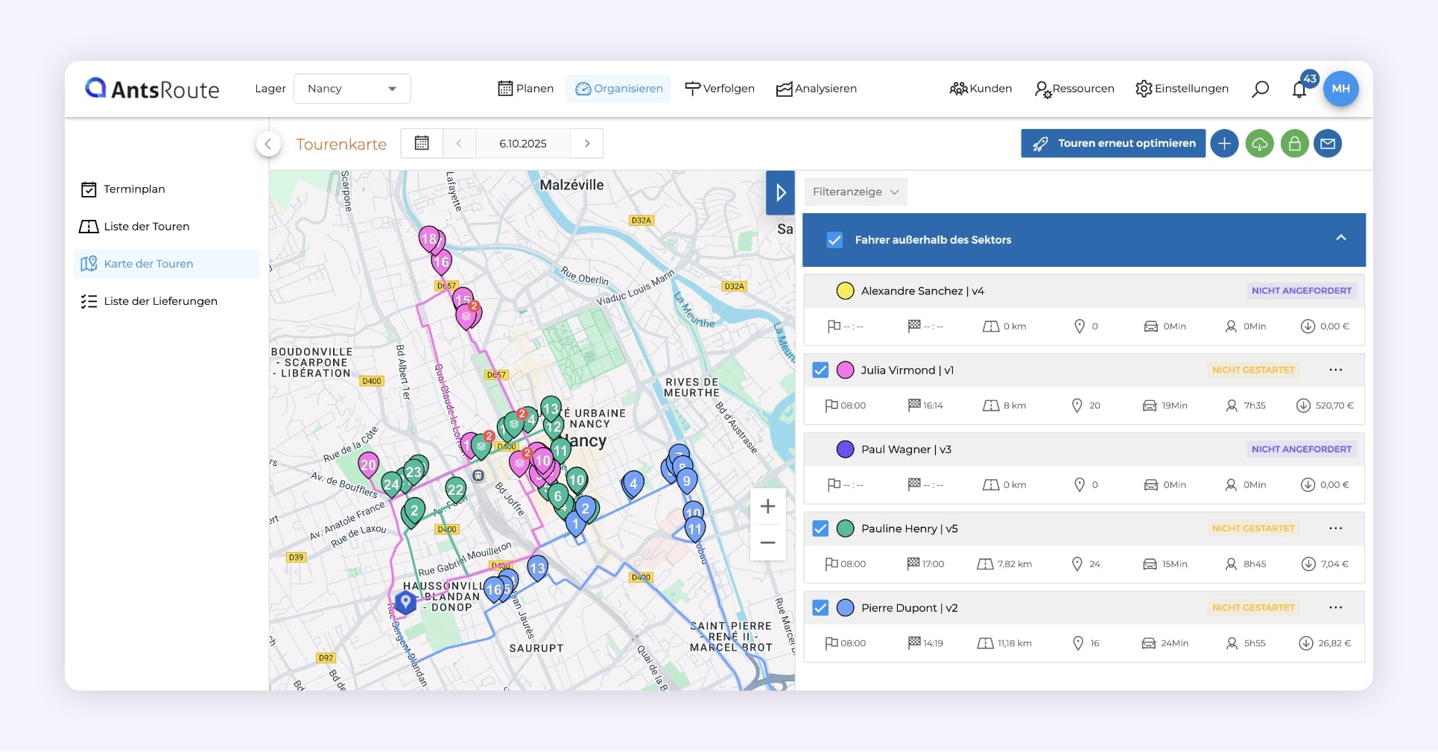Collapse the Fahrer außerhalb des Sektors section

point(1340,238)
